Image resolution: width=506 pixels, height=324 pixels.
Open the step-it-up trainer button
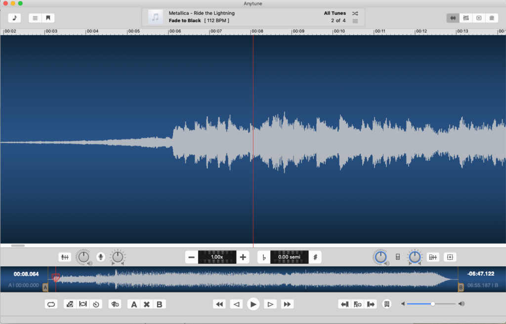coord(115,304)
